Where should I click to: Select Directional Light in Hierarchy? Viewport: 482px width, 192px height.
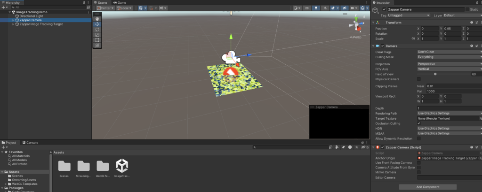pos(32,16)
